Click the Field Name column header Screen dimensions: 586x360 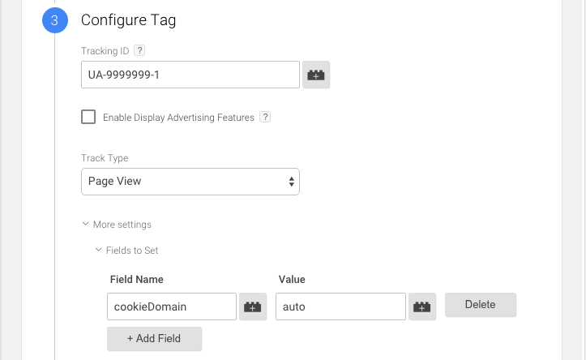tap(136, 279)
